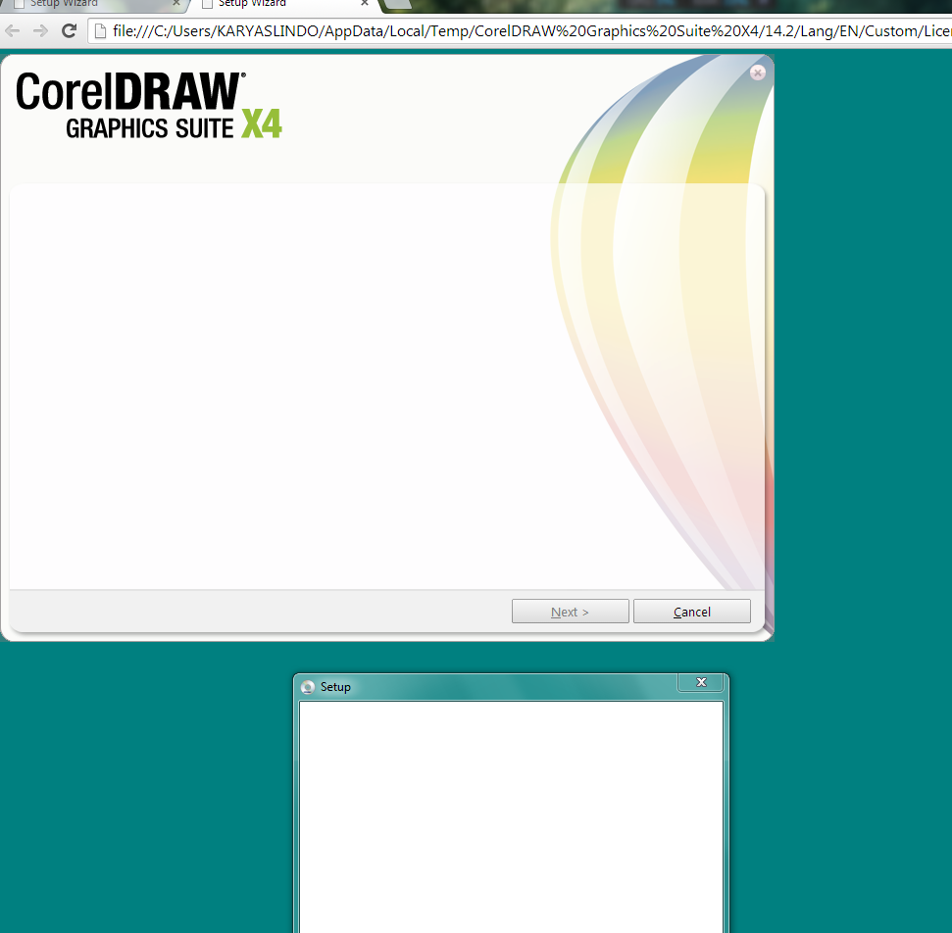Screen dimensions: 952x933
Task: Close the Setup dialog window
Action: point(701,682)
